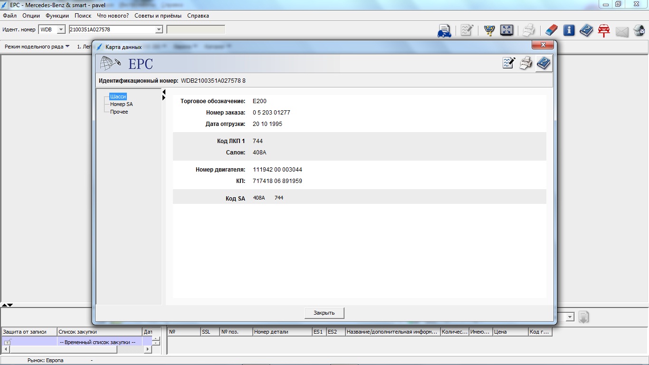Open the vehicle data card icon
The height and width of the screenshot is (365, 649).
pos(444,31)
